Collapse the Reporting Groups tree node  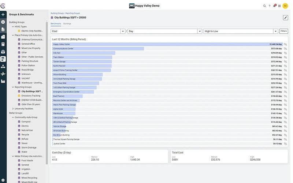coord(13,87)
